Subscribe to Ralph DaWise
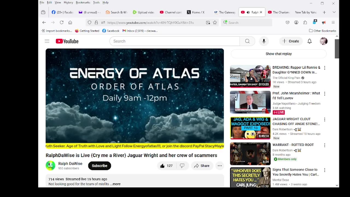This screenshot has height=197, width=350. coord(100,166)
